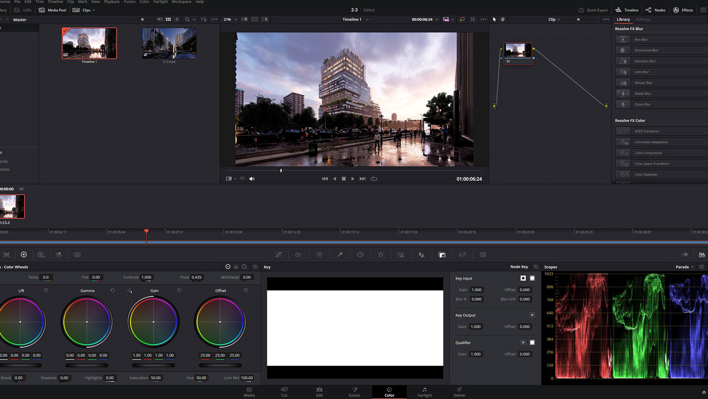Image resolution: width=708 pixels, height=399 pixels.
Task: Open the Motion Effects palette icon
Action: 77,255
